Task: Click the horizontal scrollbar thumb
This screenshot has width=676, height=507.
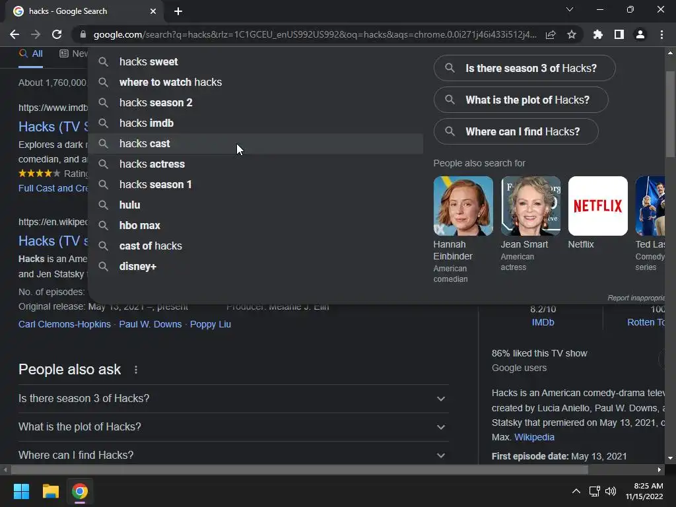Action: click(x=300, y=470)
